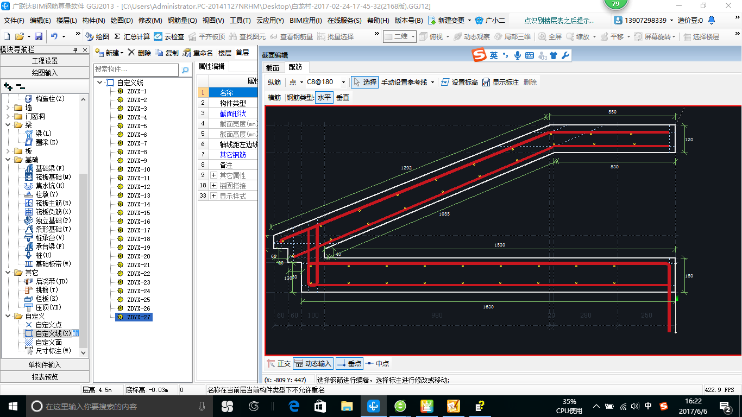Click 报表预览 navigation button
Screen dimensions: 742x417
click(x=45, y=377)
